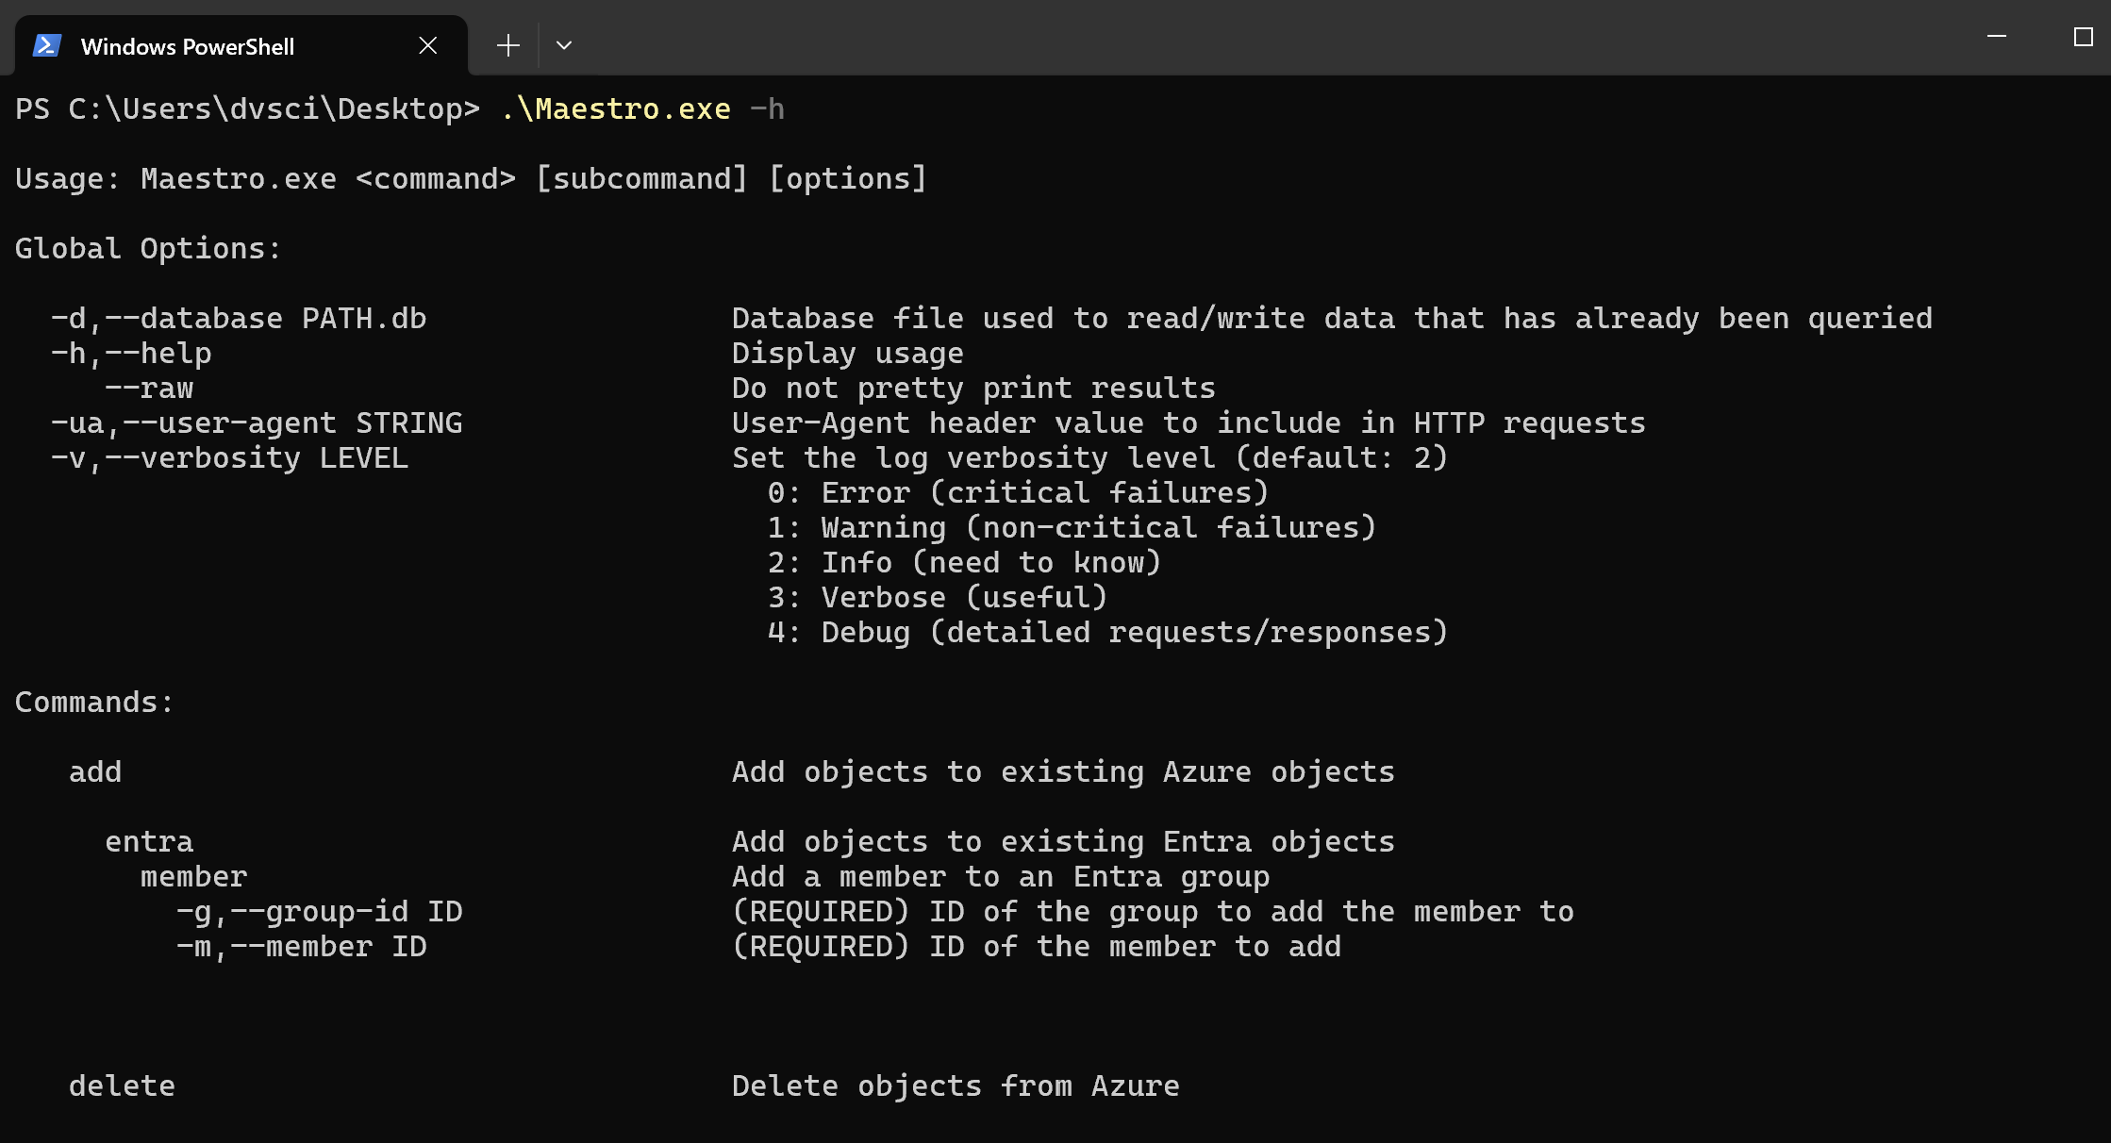Click the '--raw' option text
This screenshot has width=2111, height=1143.
(149, 389)
